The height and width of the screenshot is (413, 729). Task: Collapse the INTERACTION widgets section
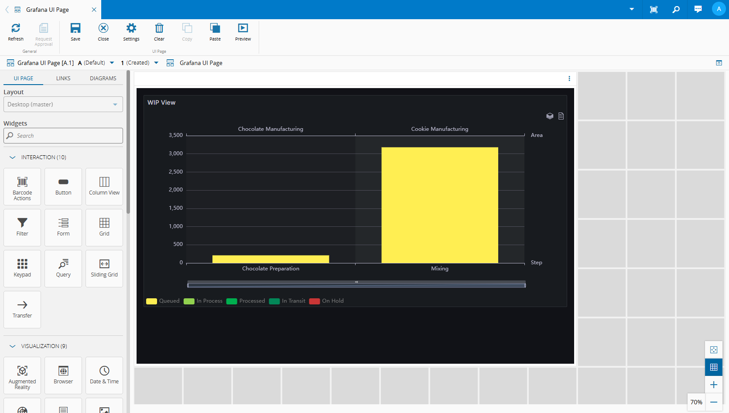point(13,157)
